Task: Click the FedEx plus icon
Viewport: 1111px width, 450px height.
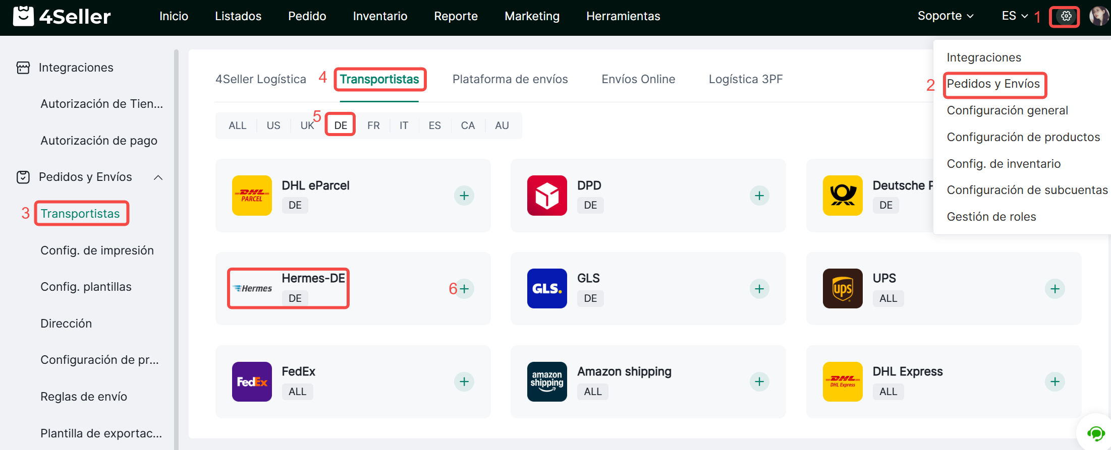Action: pos(464,382)
